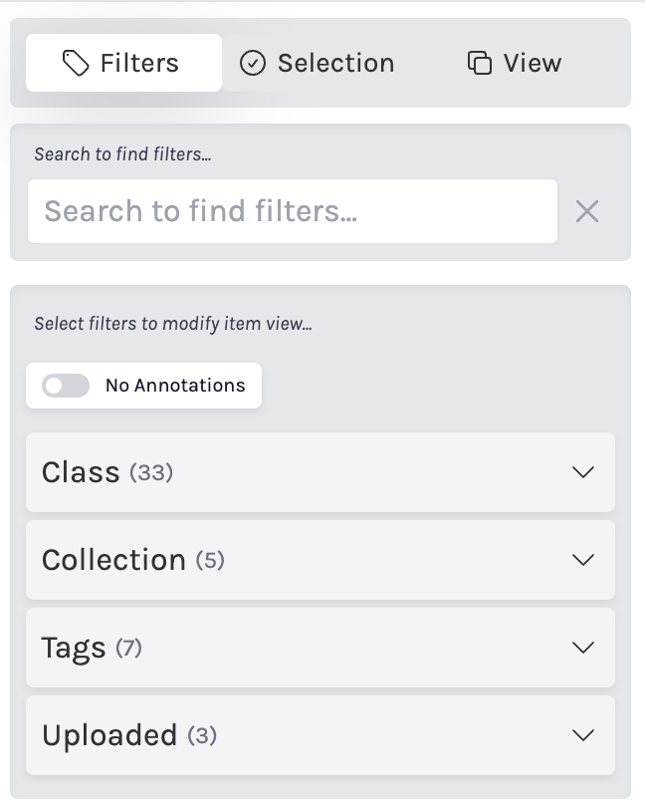Expand the Collection filter group
Viewport: 645px width, 811px height.
pos(321,560)
